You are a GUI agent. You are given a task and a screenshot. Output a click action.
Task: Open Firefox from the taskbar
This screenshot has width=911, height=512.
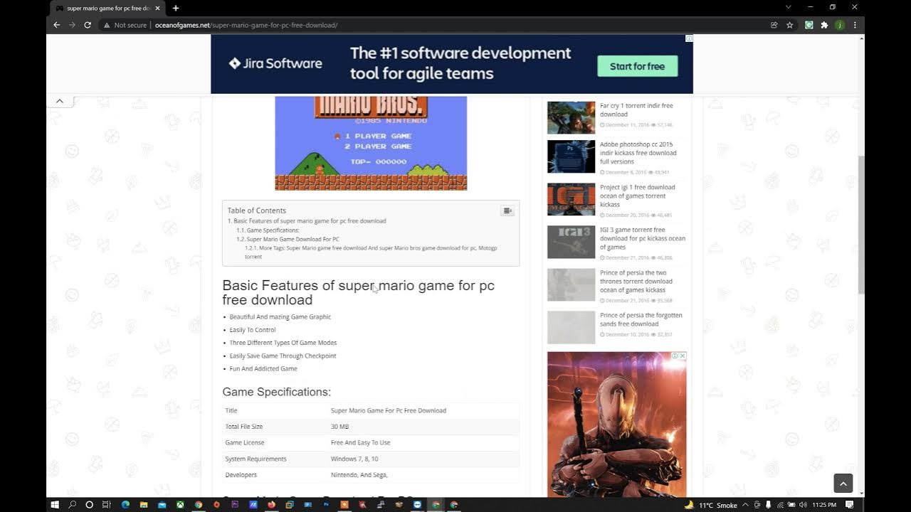pos(272,505)
